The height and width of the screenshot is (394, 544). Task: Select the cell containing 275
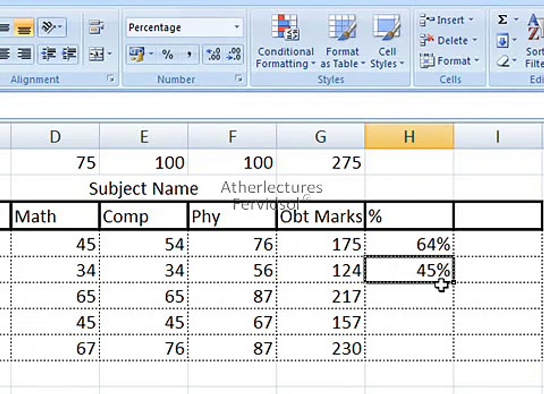pos(320,163)
